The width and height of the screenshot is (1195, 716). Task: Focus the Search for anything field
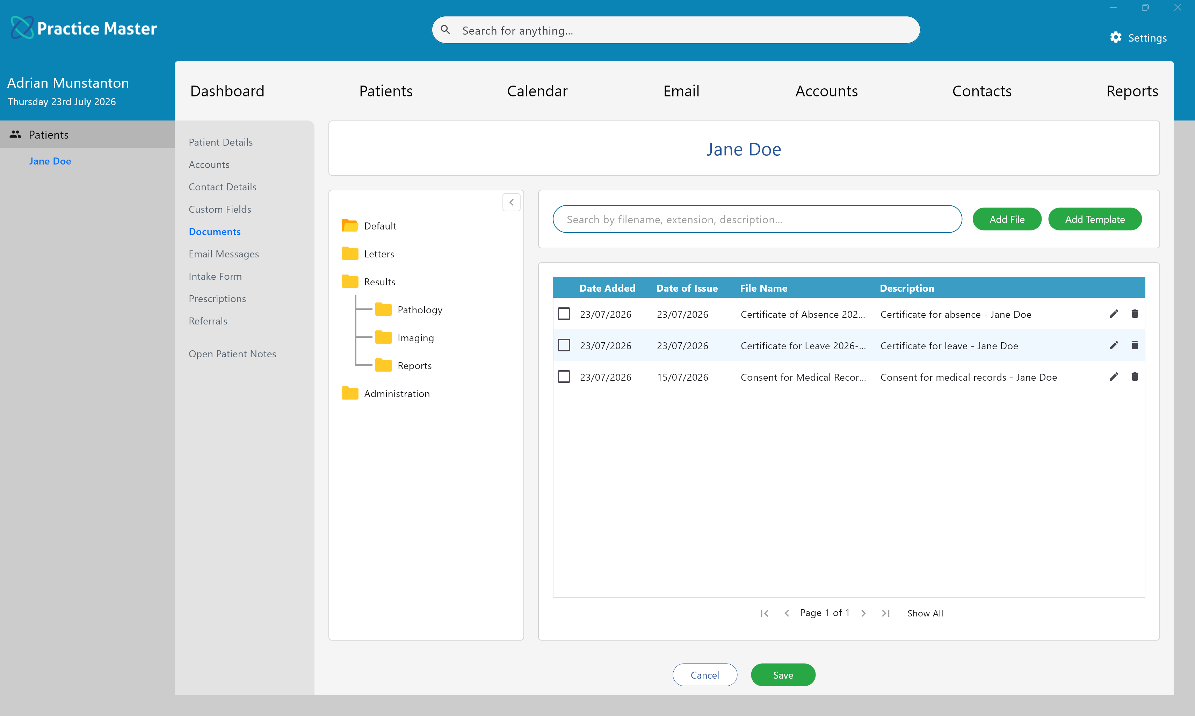click(x=676, y=30)
